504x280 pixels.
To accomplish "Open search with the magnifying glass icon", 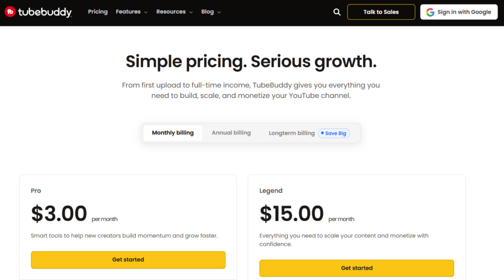I will coord(337,12).
